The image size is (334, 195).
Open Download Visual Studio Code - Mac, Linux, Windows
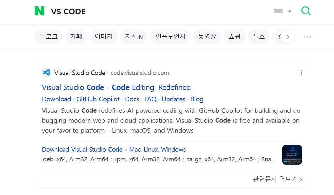[114, 149]
